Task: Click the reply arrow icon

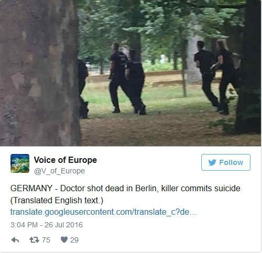Action: coord(15,240)
